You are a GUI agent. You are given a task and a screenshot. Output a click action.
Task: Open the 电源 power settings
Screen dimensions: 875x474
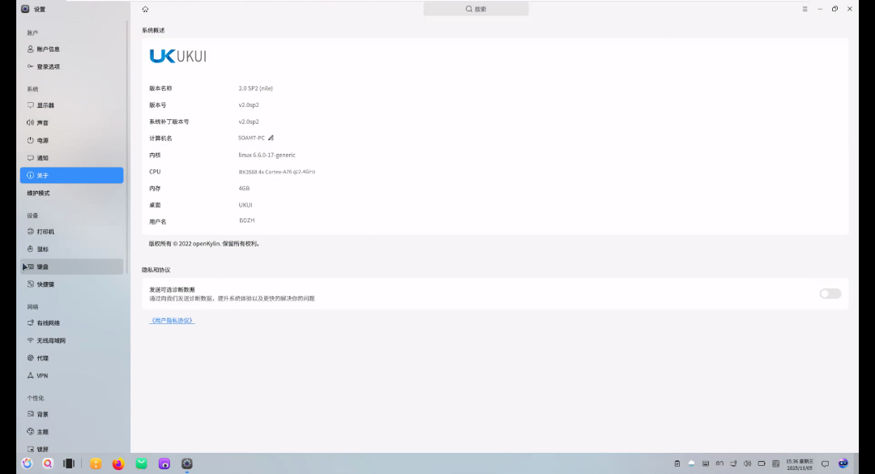[x=42, y=141]
